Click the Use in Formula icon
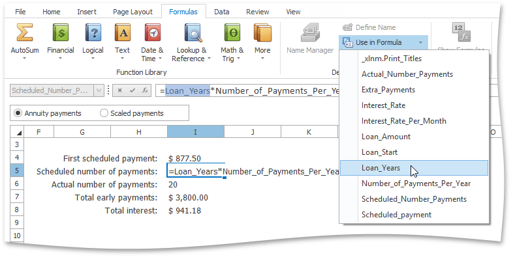 coord(347,42)
